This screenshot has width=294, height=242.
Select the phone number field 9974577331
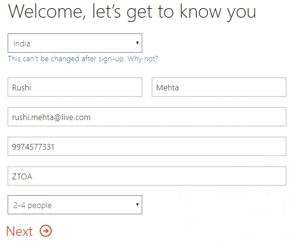147,147
